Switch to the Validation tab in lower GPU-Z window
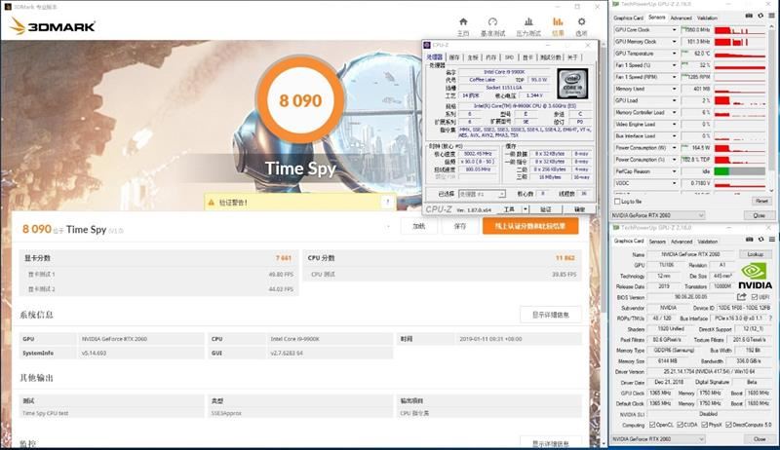 [708, 242]
